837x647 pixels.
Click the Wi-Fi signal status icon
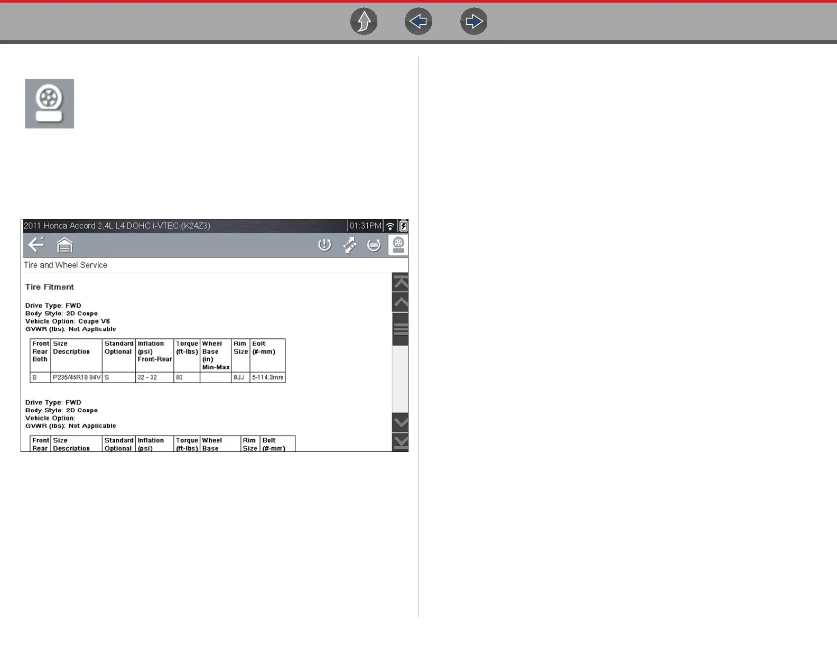click(x=390, y=226)
